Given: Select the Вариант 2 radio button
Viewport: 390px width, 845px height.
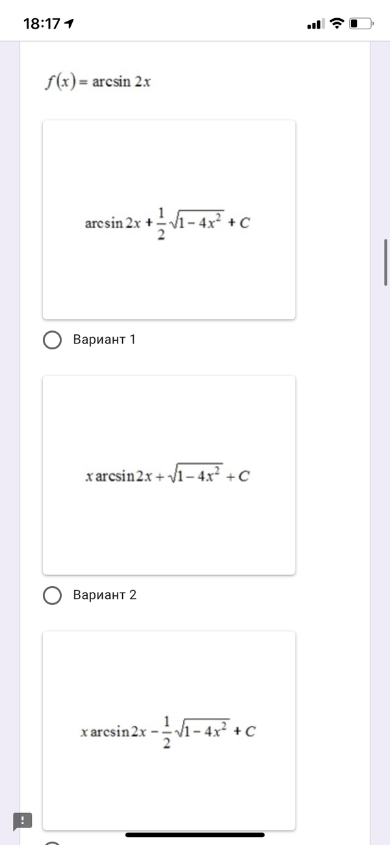Looking at the screenshot, I should (53, 596).
